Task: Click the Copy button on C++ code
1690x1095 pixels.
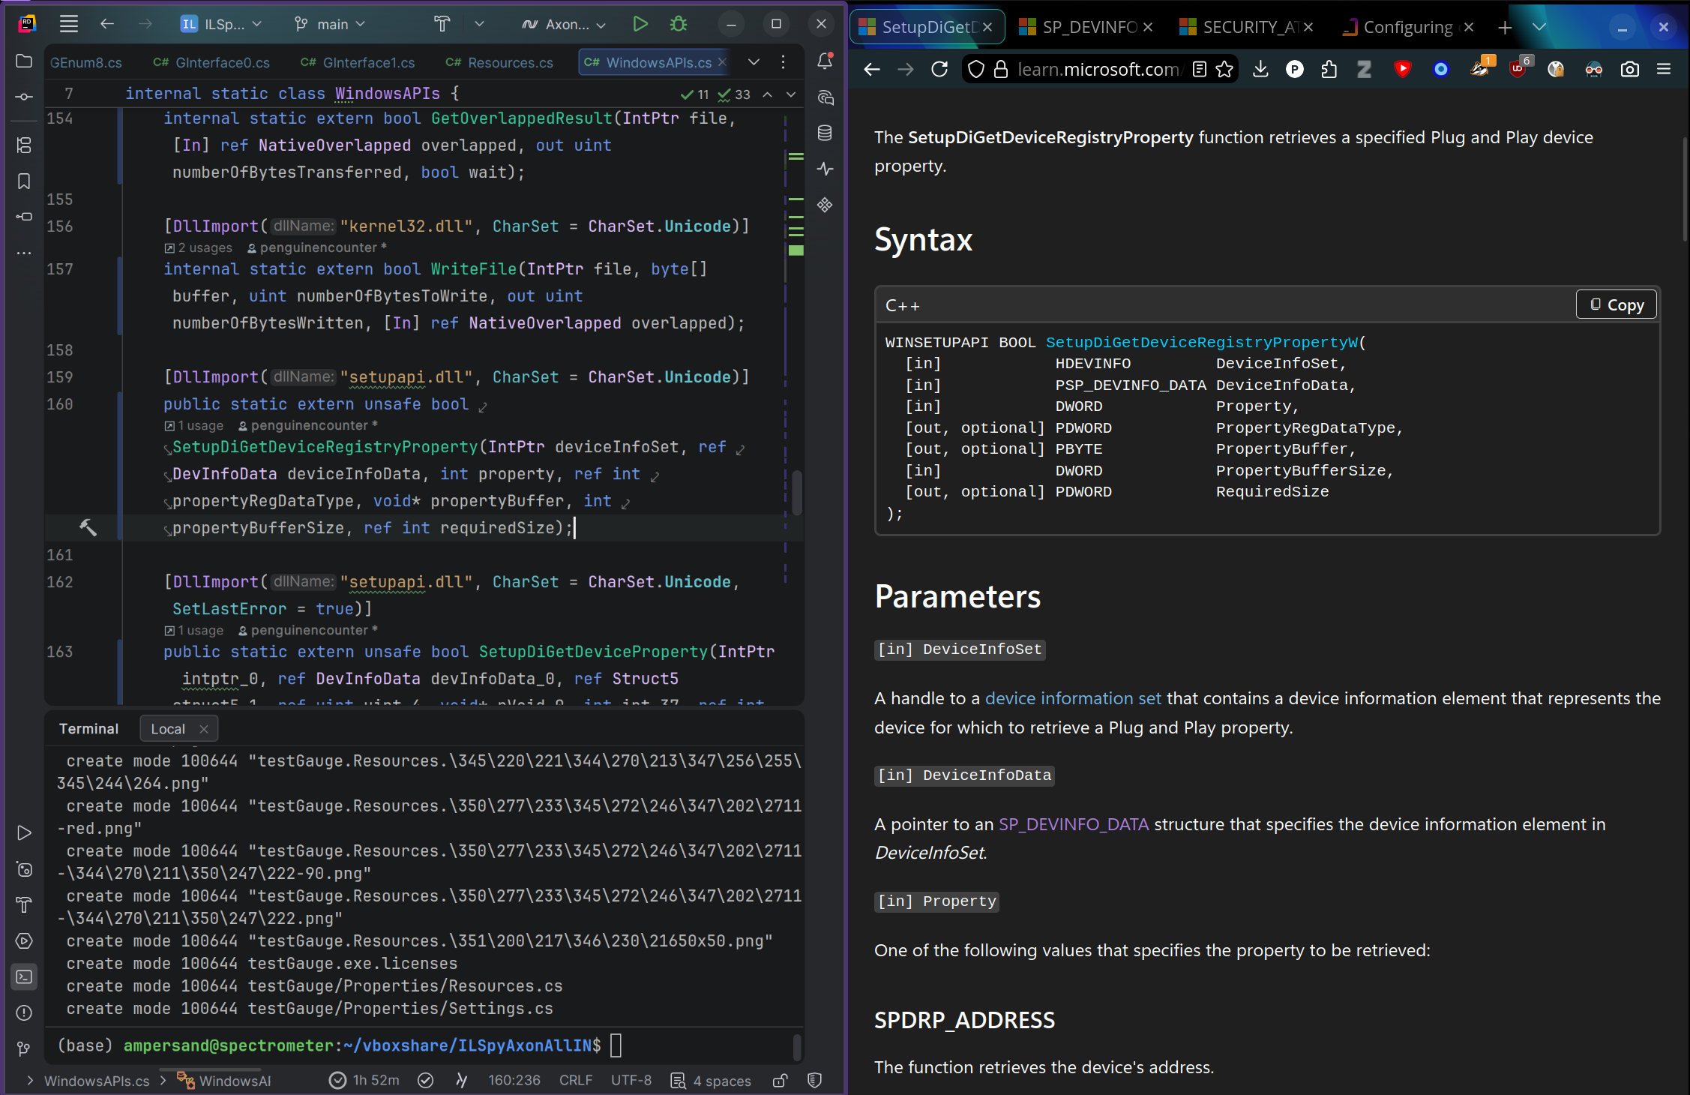Action: tap(1616, 304)
